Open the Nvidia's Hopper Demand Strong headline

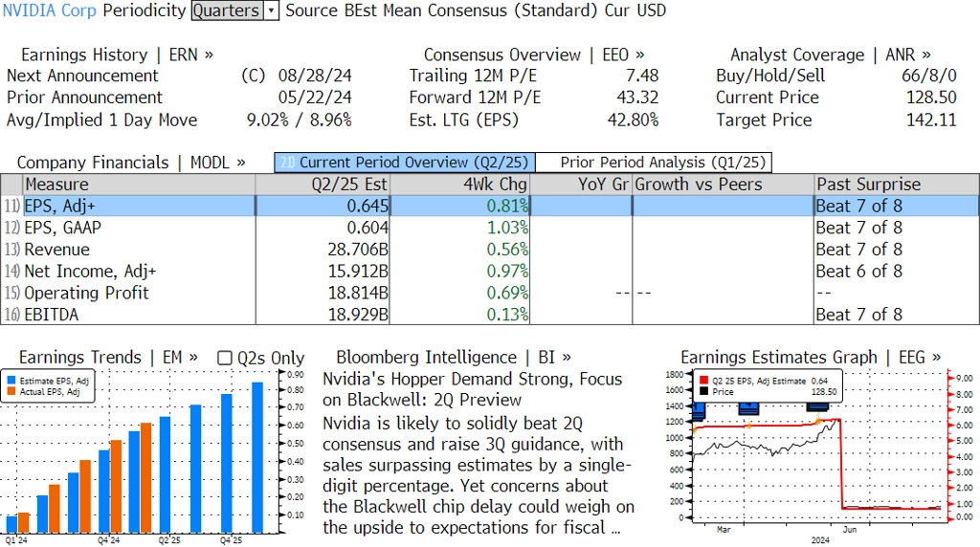[x=473, y=389]
